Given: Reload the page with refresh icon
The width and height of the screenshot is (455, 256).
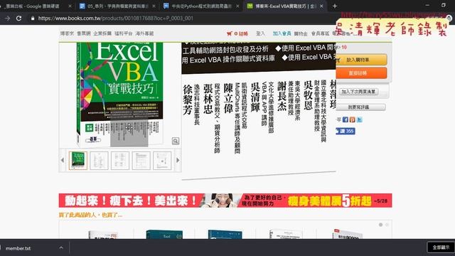Looking at the screenshot, I should (x=19, y=18).
